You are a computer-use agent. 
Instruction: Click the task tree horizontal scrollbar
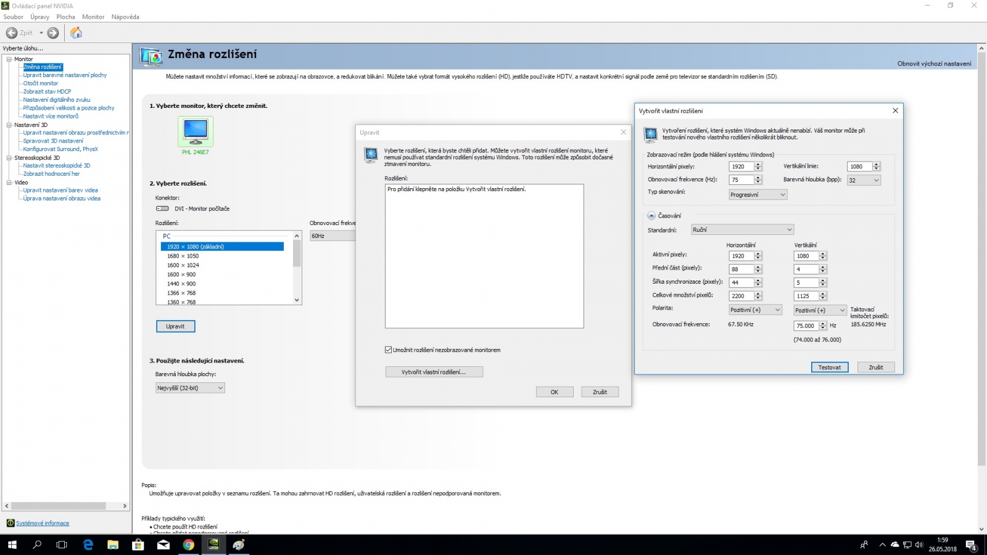click(65, 506)
